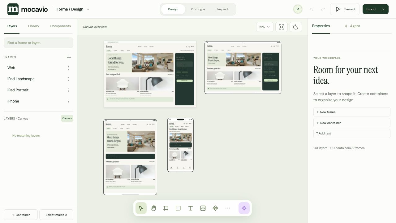Open more tools ellipsis menu
This screenshot has width=396, height=223.
click(x=228, y=208)
